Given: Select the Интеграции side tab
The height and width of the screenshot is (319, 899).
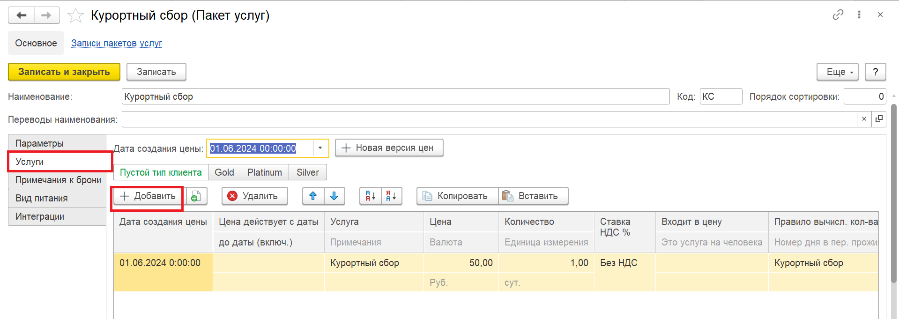Looking at the screenshot, I should pyautogui.click(x=57, y=216).
